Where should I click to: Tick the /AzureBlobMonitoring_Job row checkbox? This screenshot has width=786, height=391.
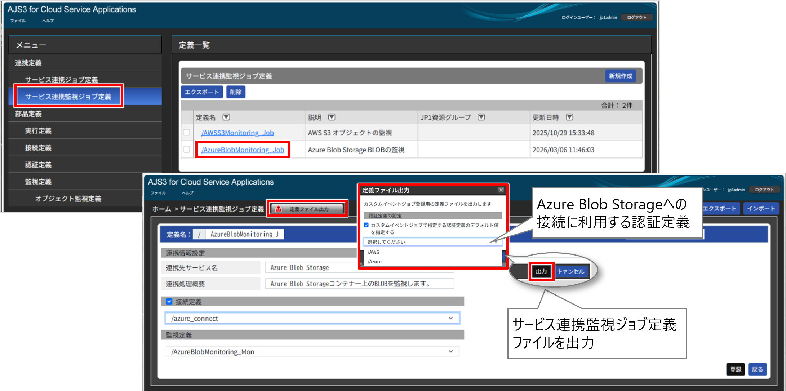pyautogui.click(x=187, y=149)
